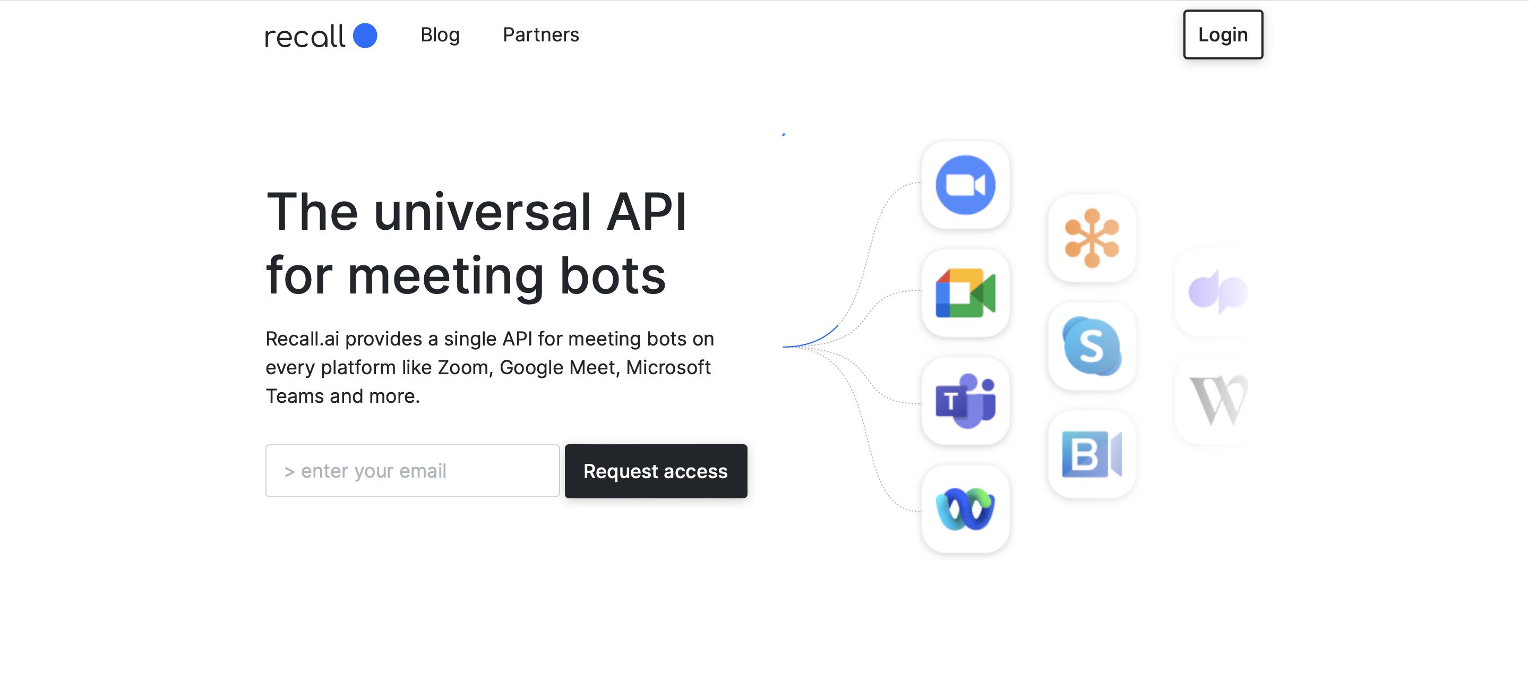Click the Zoom logo icon
Image resolution: width=1529 pixels, height=674 pixels.
coord(965,185)
